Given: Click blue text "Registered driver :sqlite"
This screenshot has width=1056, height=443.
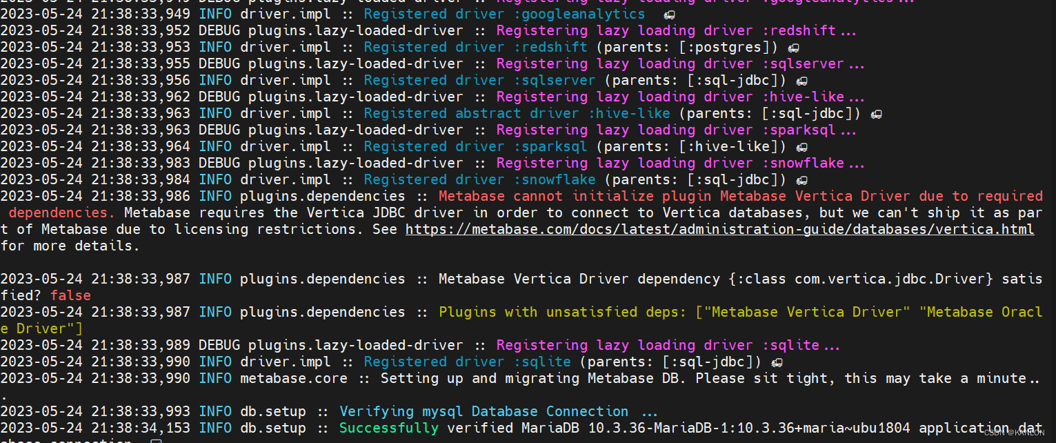Looking at the screenshot, I should (467, 362).
